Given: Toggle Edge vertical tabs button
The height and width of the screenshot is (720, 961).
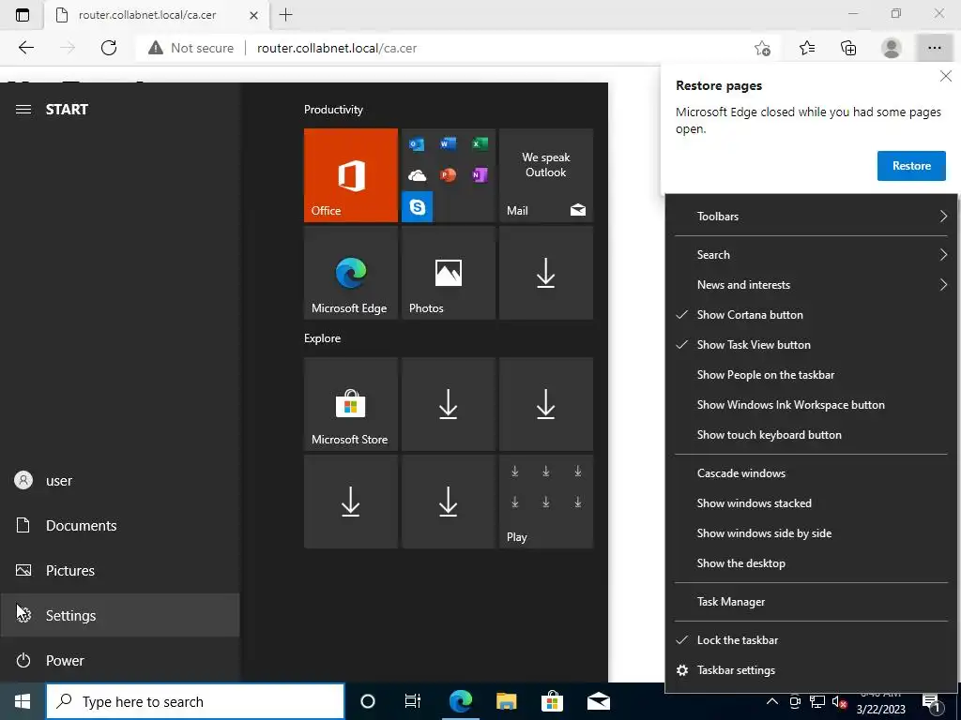Looking at the screenshot, I should [23, 15].
